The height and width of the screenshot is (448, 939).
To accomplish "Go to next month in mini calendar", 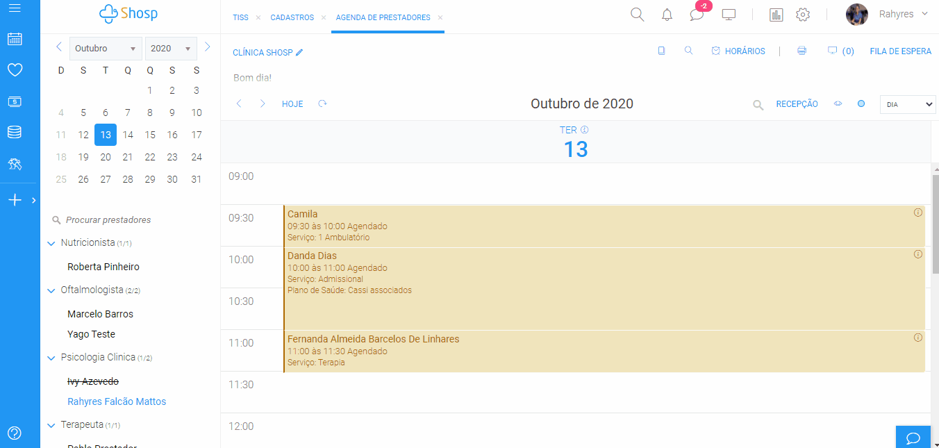I will coord(207,47).
